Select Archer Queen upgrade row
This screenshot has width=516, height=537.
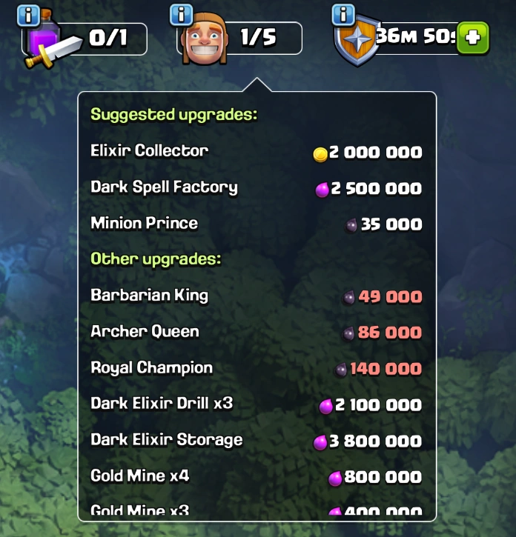[257, 333]
